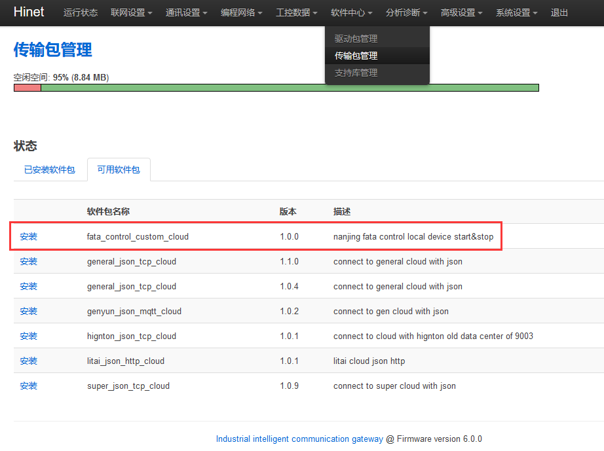Expand the 高级设置 dropdown
This screenshot has width=604, height=451.
462,13
